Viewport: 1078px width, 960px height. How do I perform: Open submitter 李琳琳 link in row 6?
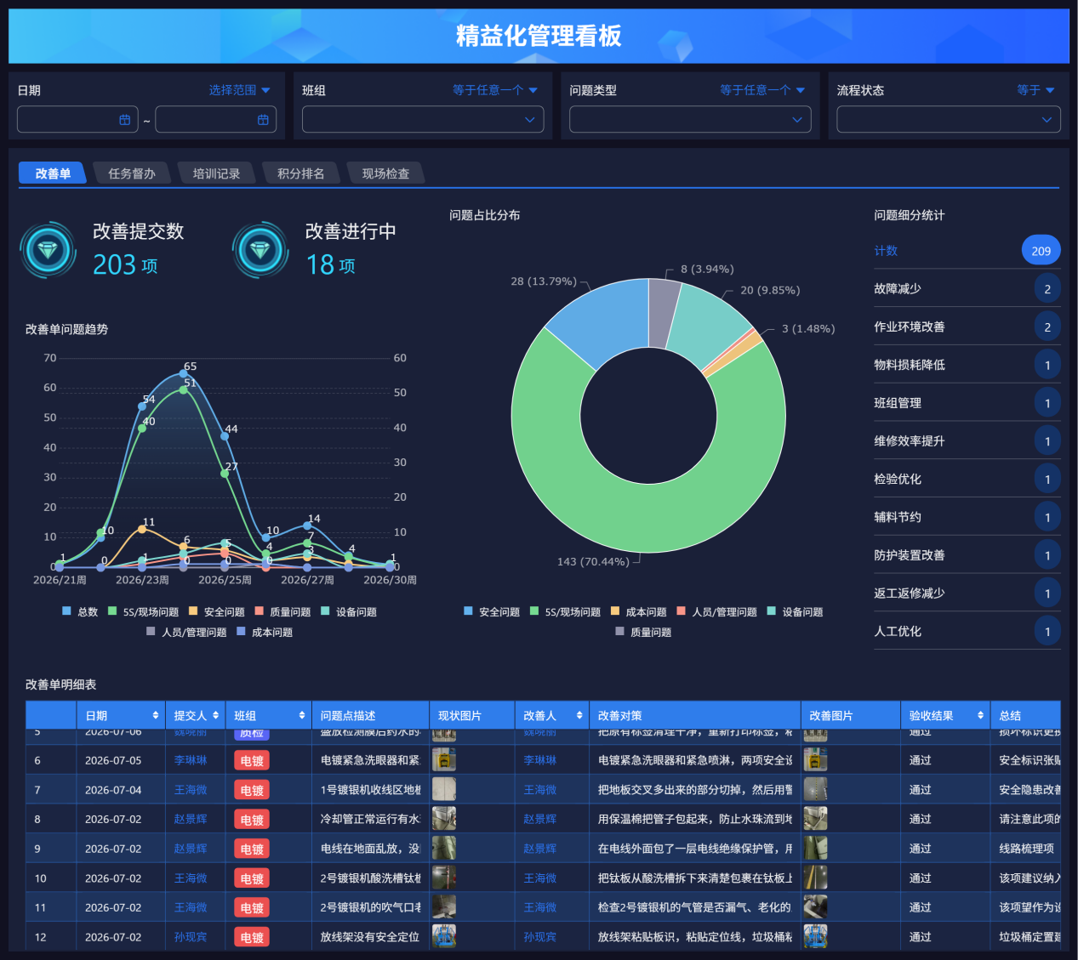[191, 760]
